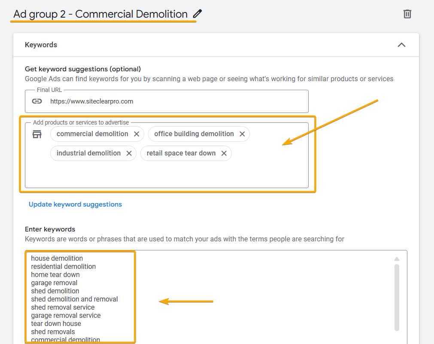Dismiss the 'retail space tear down' chip
The image size is (434, 344).
click(x=224, y=153)
